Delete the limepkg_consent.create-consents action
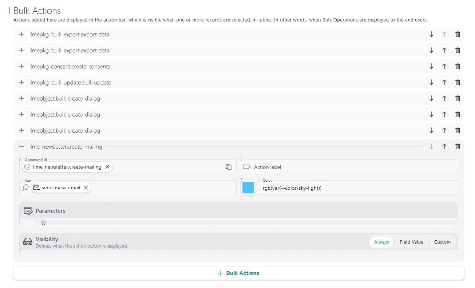Image resolution: width=475 pixels, height=288 pixels. point(458,67)
